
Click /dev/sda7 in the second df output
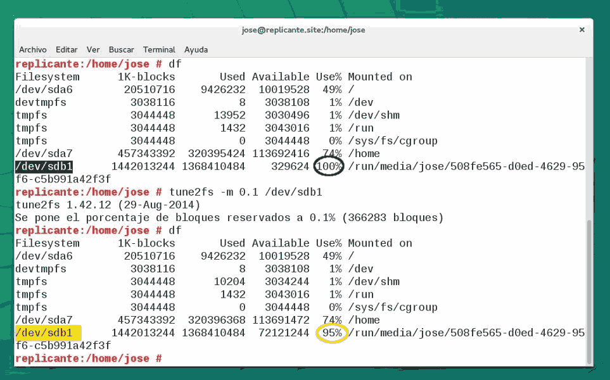click(x=44, y=320)
